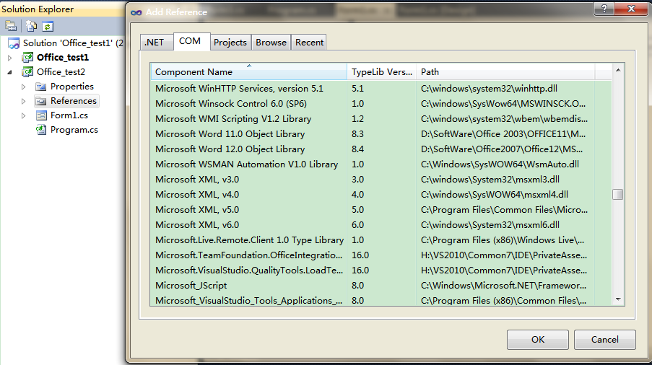Select the References label in Solution Explorer
This screenshot has width=652, height=365.
(x=74, y=101)
